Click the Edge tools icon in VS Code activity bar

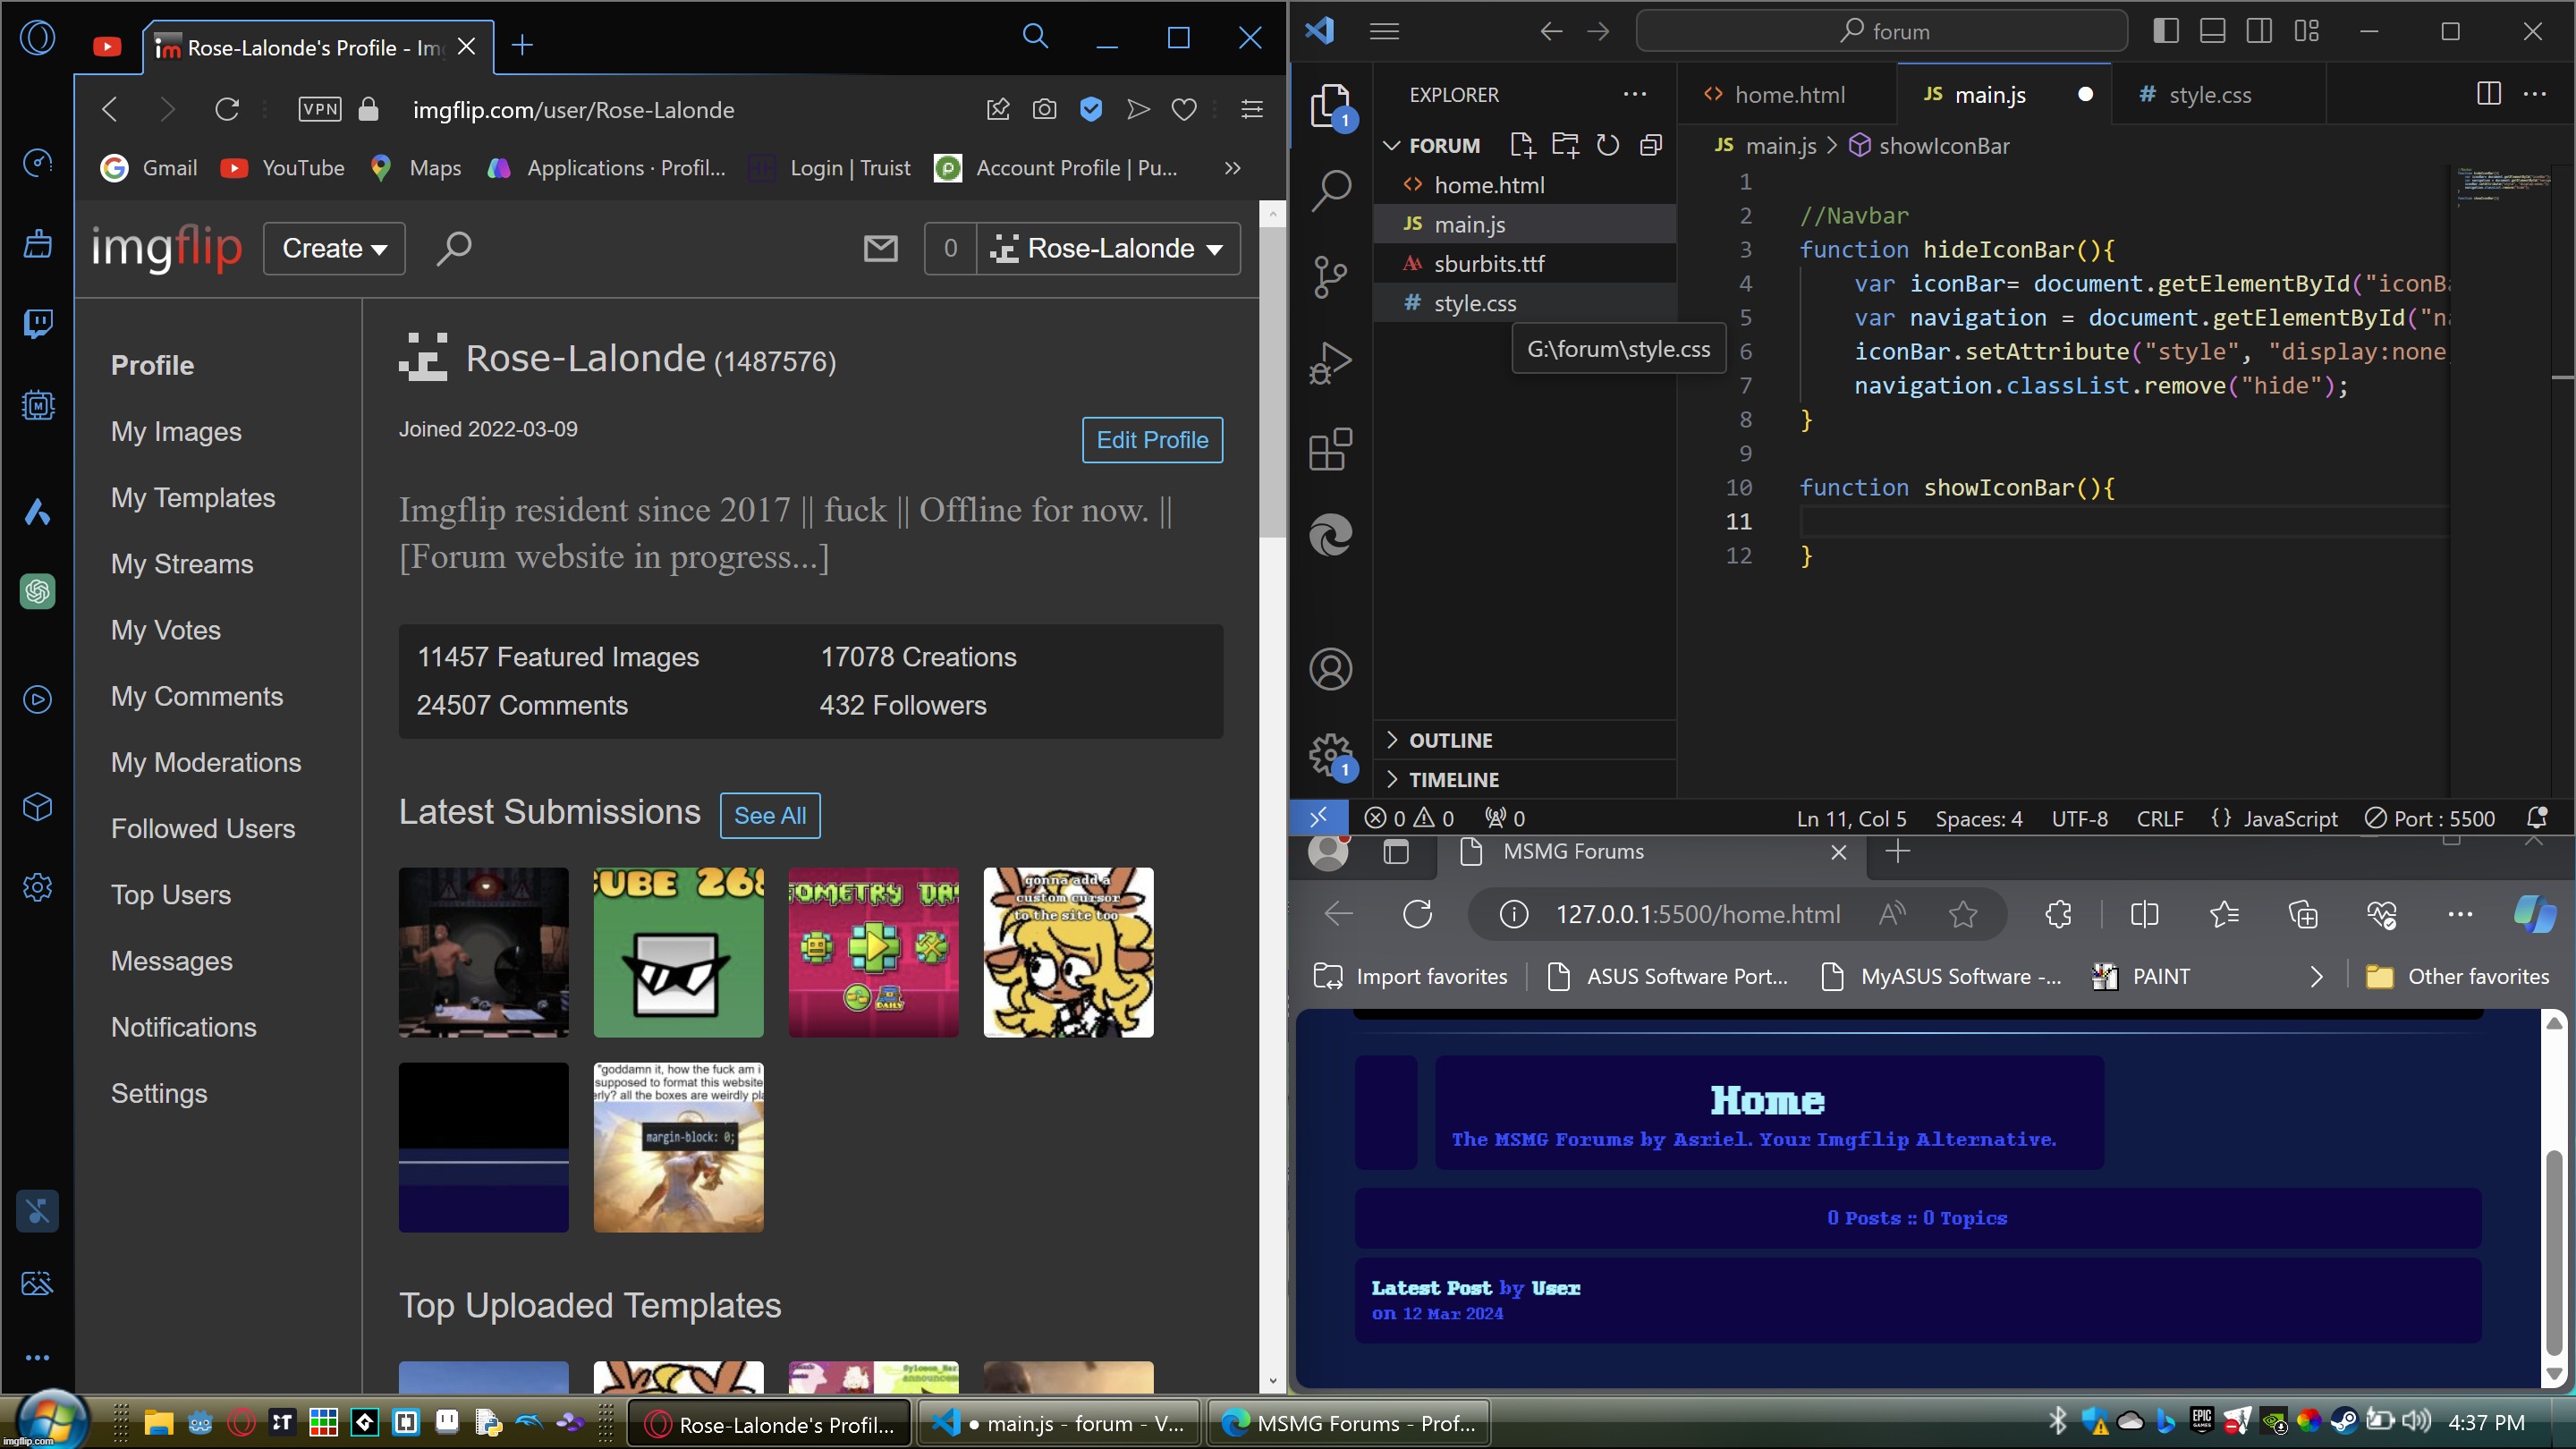[1330, 535]
